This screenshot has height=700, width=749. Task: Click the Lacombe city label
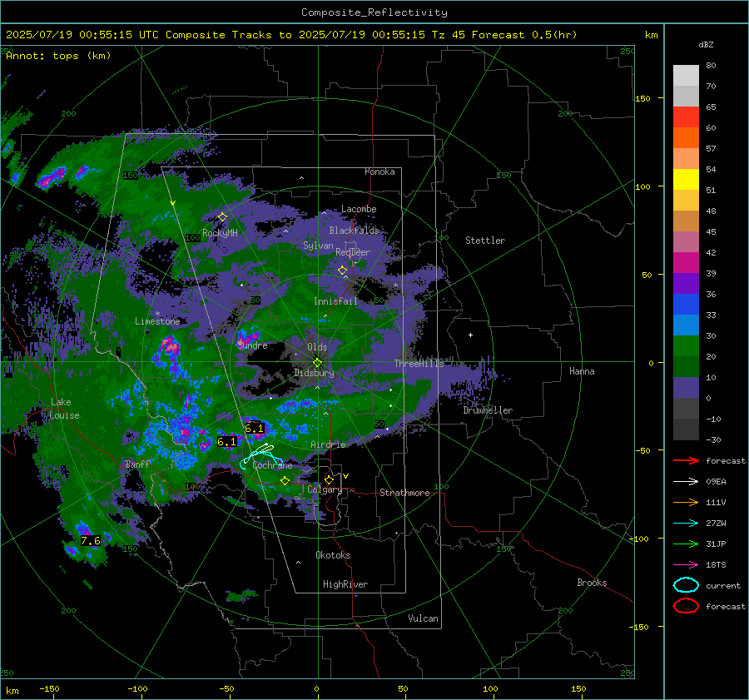click(x=359, y=209)
